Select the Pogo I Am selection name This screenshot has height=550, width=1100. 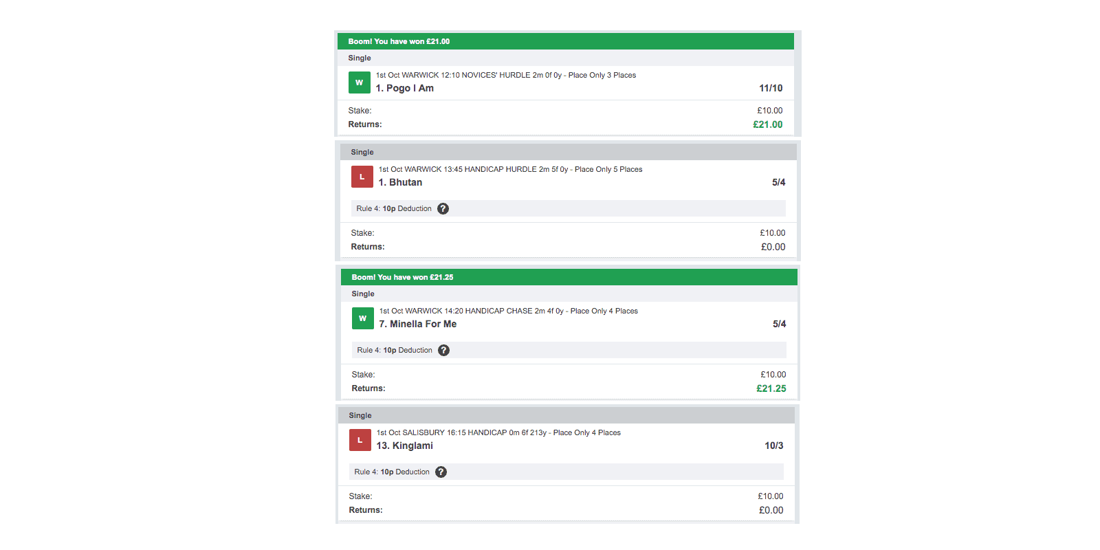pos(405,88)
